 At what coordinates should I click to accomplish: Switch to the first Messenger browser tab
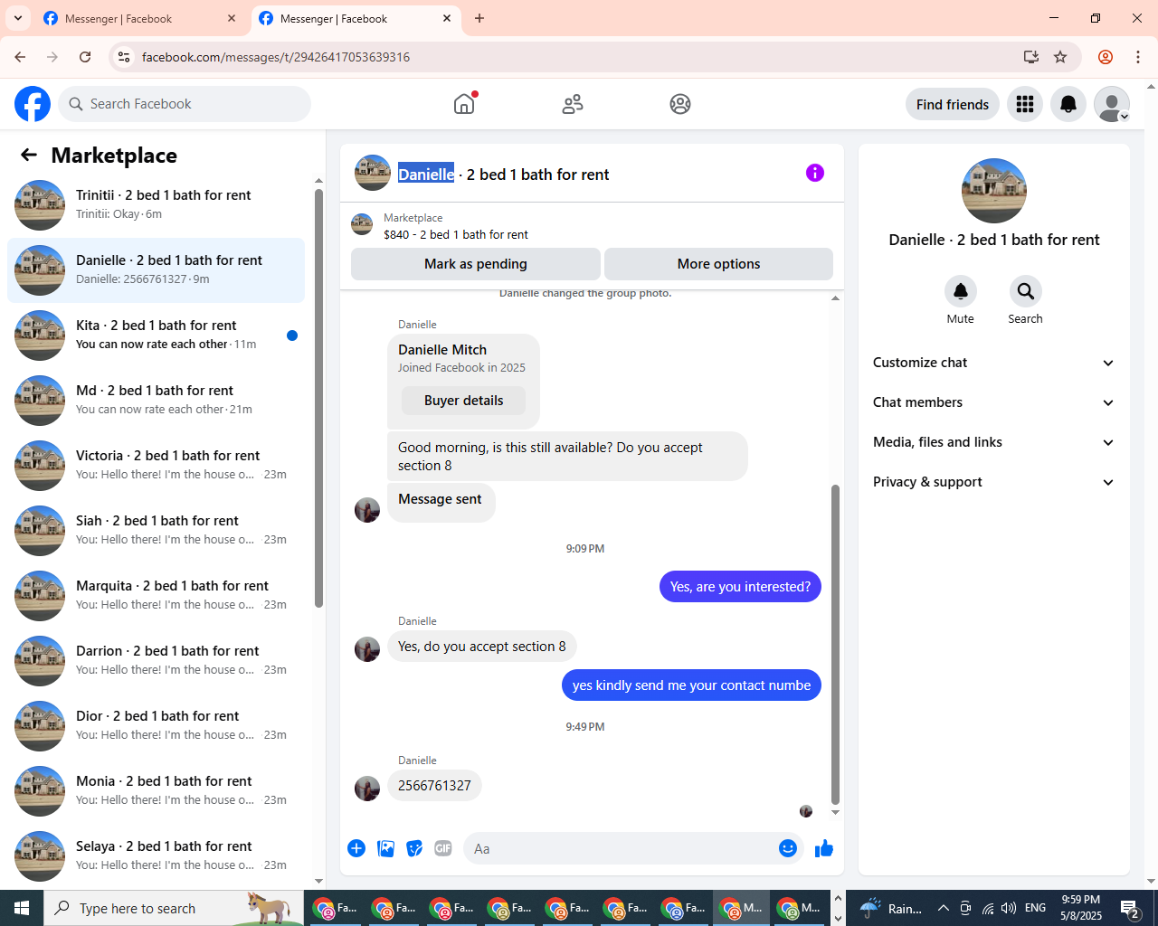coord(140,18)
